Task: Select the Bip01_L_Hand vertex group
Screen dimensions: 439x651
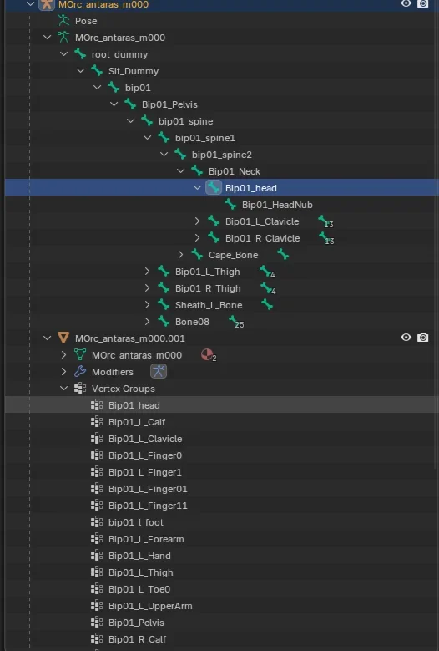Action: [x=139, y=556]
